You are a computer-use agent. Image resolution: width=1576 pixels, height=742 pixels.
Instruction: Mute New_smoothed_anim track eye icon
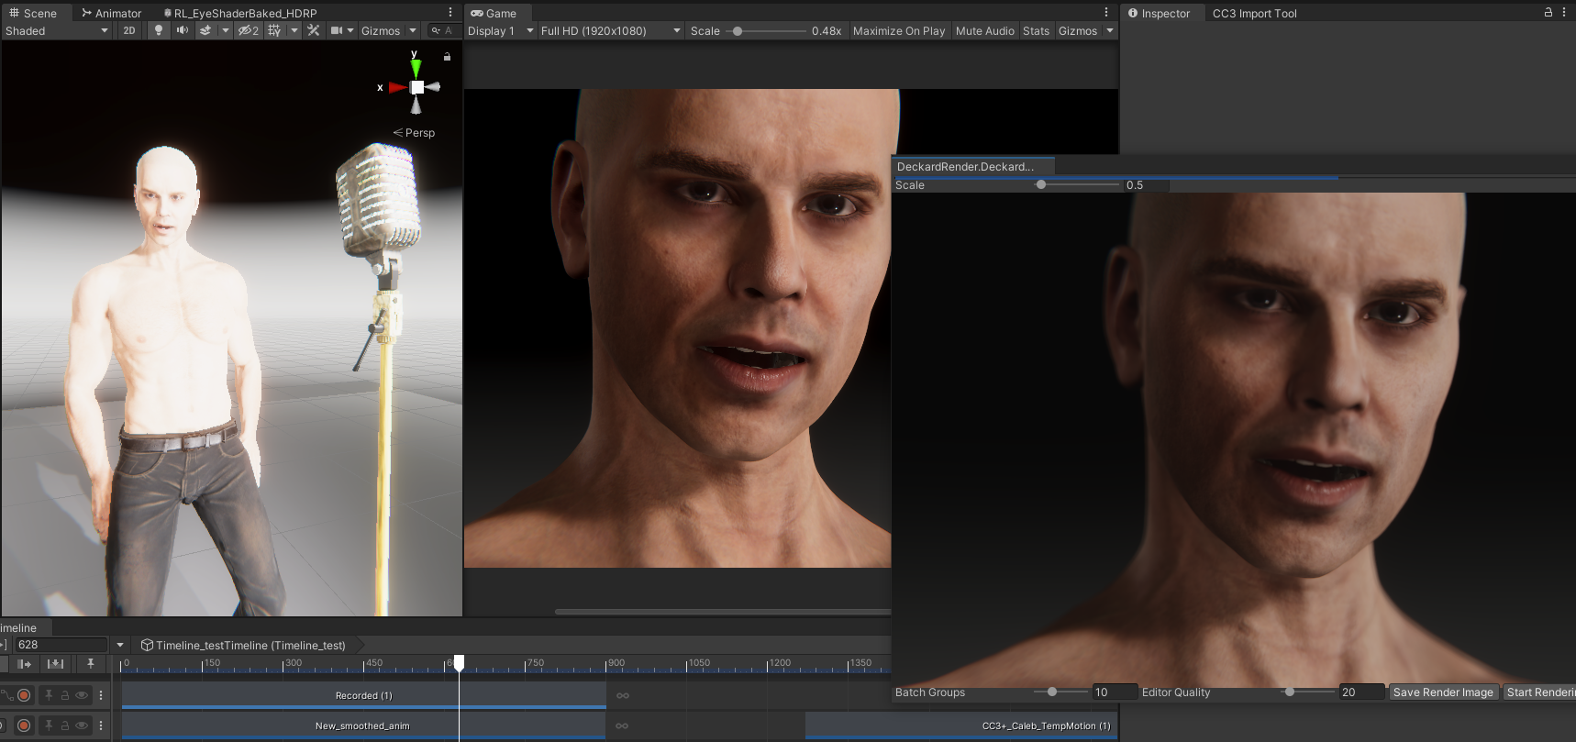click(82, 725)
